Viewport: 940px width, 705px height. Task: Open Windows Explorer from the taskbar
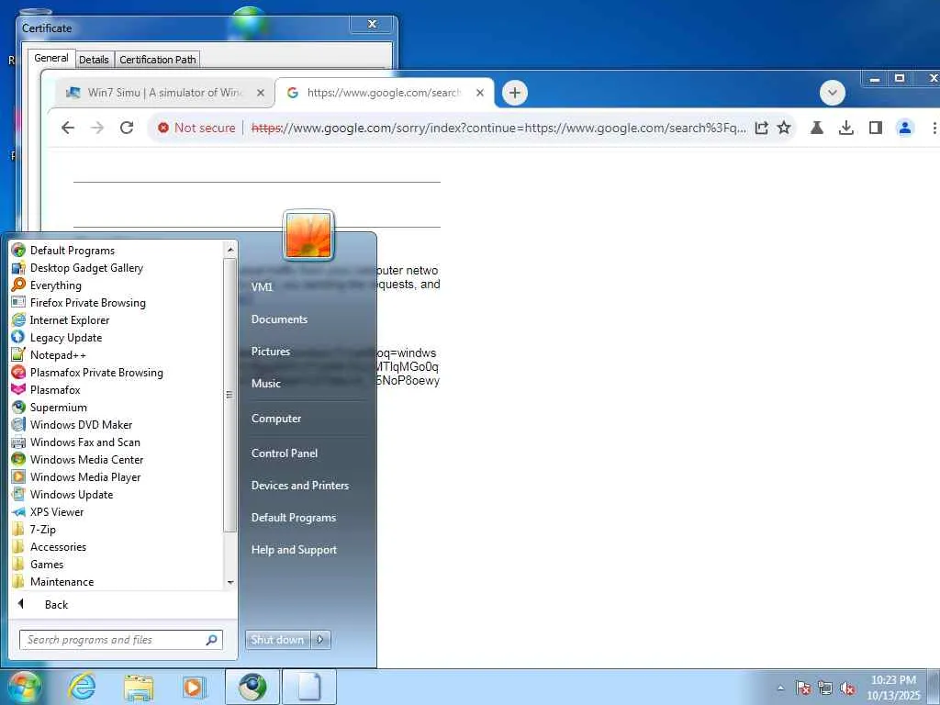(x=139, y=687)
